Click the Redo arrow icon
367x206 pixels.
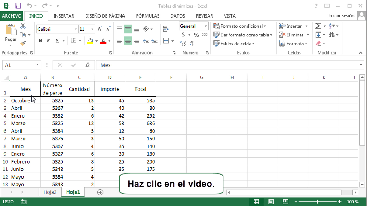point(44,6)
